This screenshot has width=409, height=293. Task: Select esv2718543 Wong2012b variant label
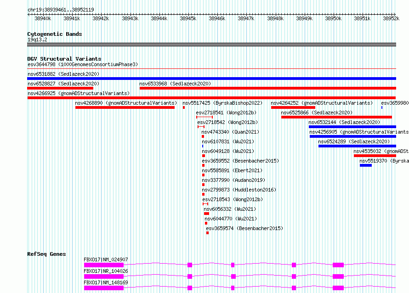pyautogui.click(x=233, y=199)
